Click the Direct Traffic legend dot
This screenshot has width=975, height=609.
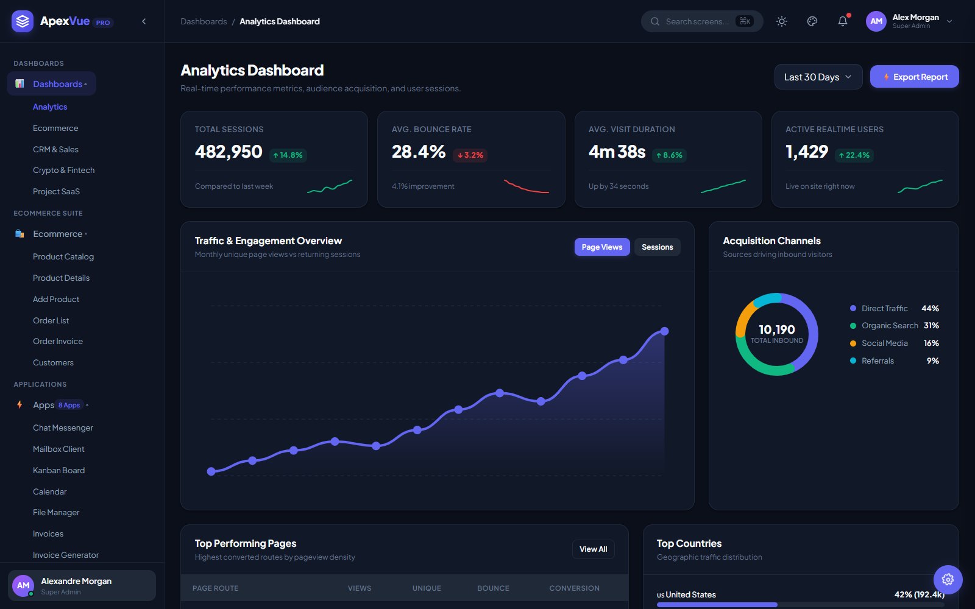coord(853,308)
